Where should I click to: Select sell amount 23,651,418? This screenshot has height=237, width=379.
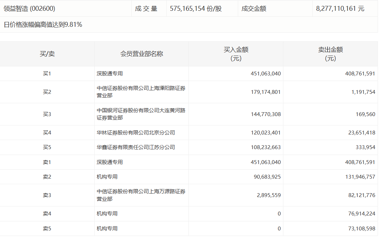[362, 133]
